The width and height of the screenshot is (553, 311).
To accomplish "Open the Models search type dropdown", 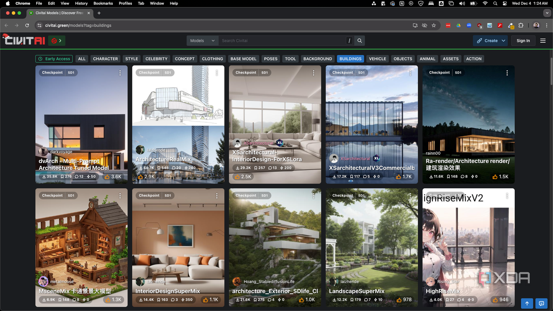I will pyautogui.click(x=202, y=41).
